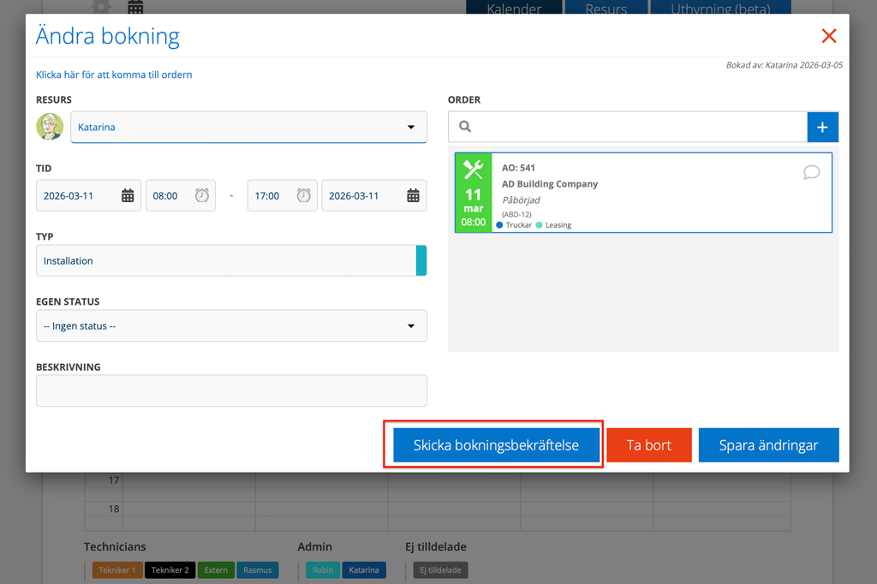This screenshot has width=877, height=584.
Task: Click Katarina's avatar picture
Action: coord(50,127)
